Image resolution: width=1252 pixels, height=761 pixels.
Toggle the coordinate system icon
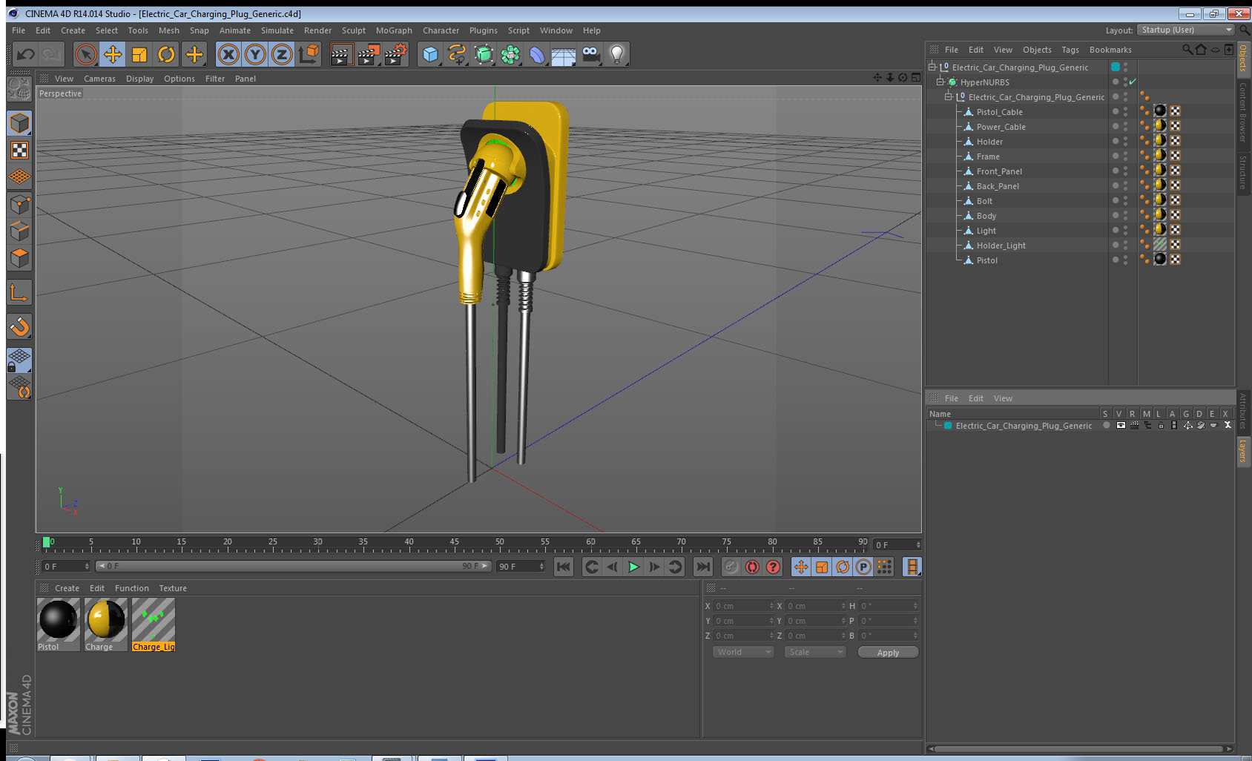309,54
